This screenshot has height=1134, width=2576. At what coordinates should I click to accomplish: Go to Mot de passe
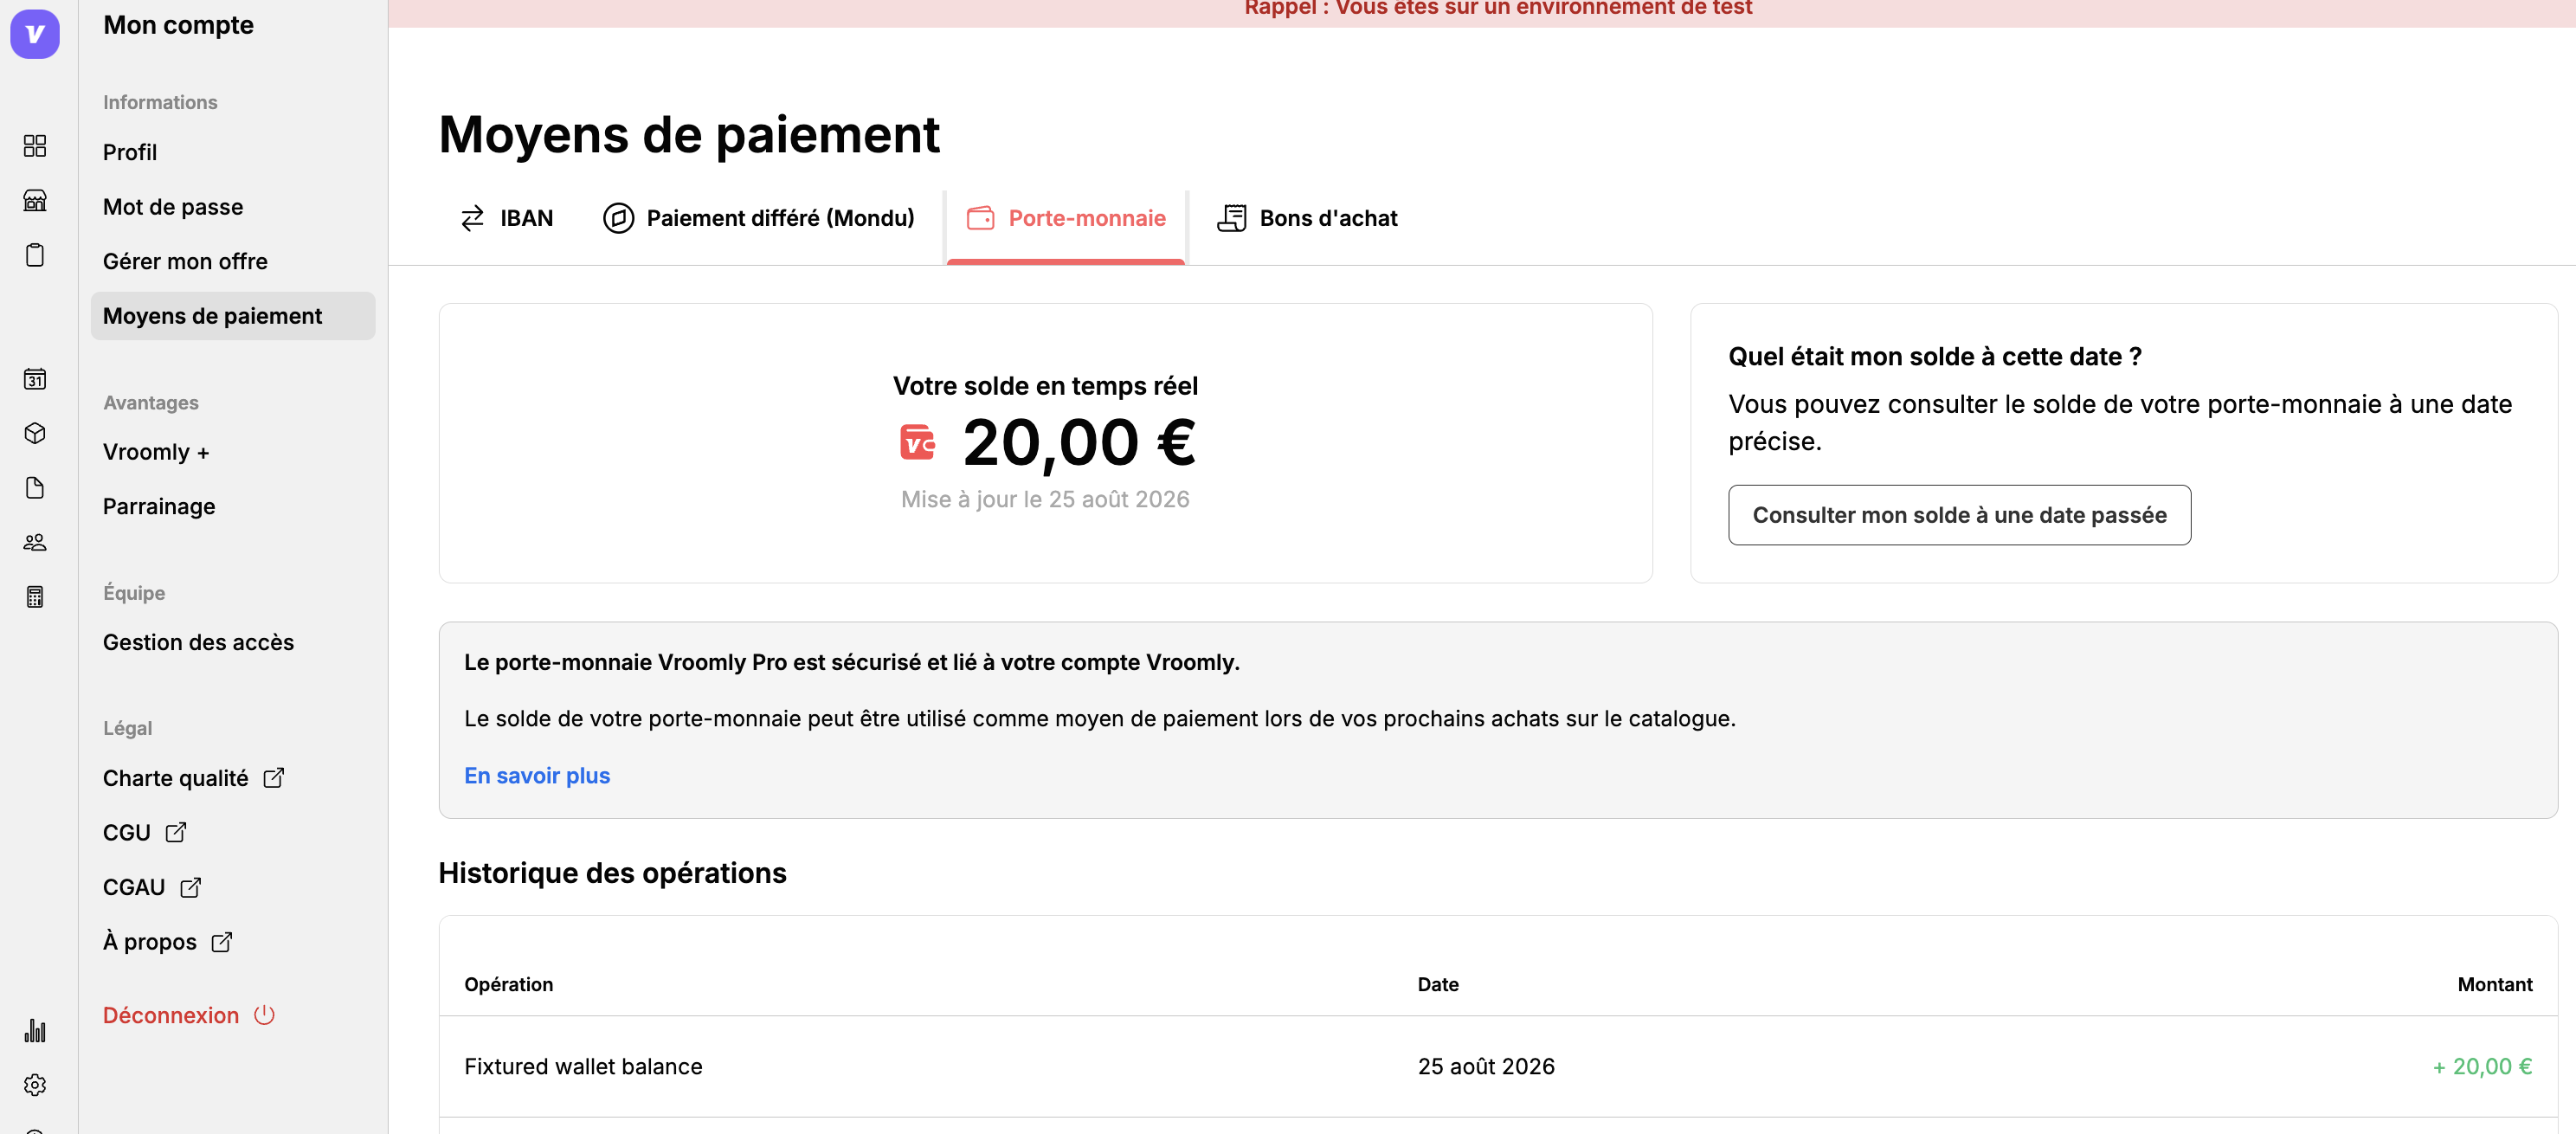tap(173, 207)
